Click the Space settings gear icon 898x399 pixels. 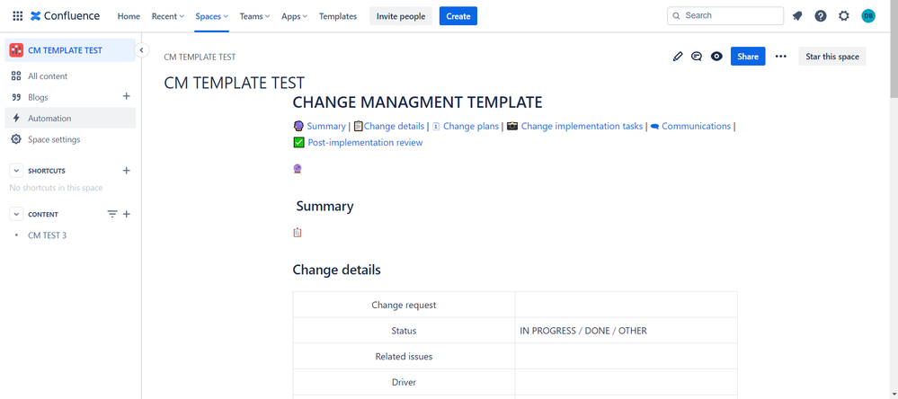point(16,139)
